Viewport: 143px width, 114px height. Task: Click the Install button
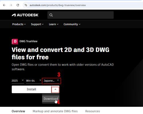click(x=31, y=89)
